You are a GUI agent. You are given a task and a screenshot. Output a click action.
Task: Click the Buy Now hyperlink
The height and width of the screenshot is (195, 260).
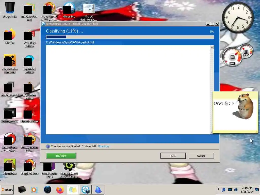point(104,146)
